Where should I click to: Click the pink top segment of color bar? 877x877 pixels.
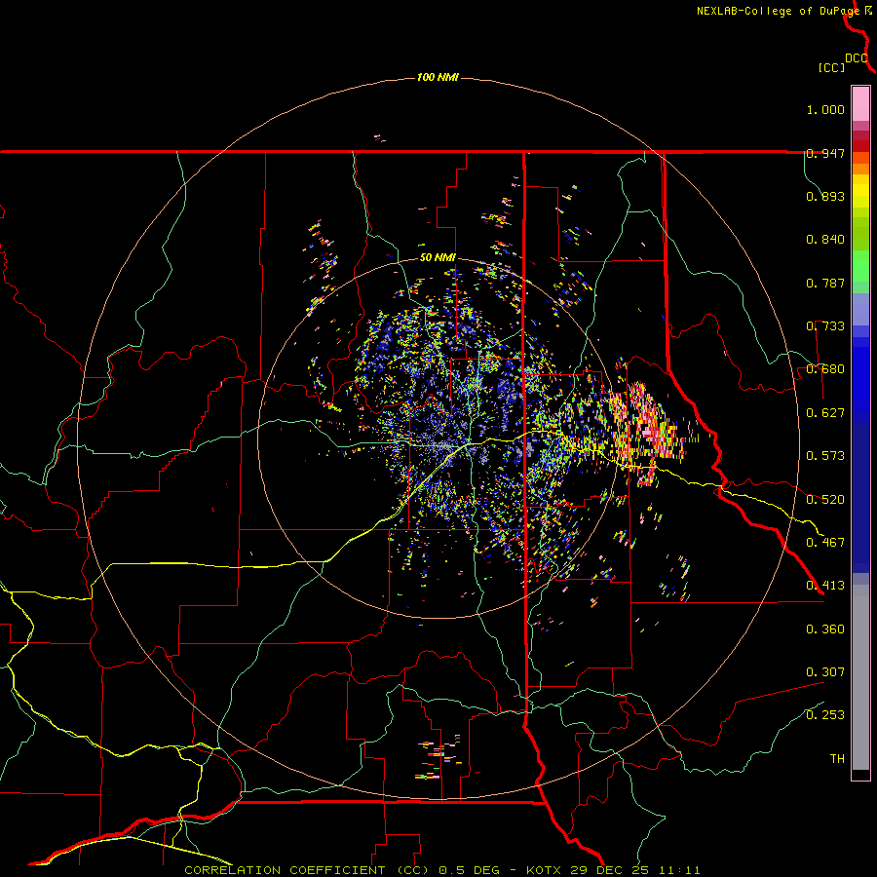(860, 104)
